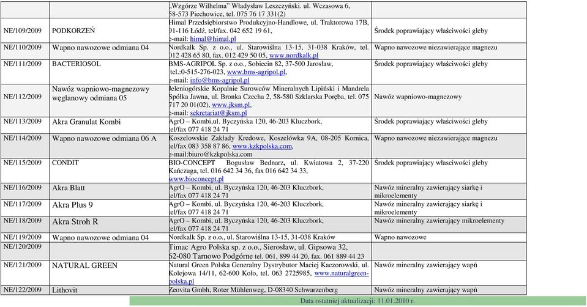Open the www.kzkpolska.com link
The image size is (587, 307).
click(x=262, y=146)
